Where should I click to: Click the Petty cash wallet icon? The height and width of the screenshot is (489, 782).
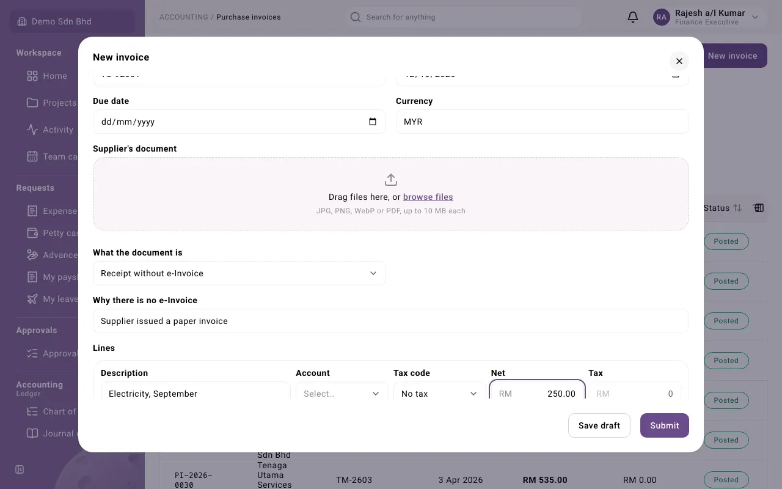[x=32, y=233]
